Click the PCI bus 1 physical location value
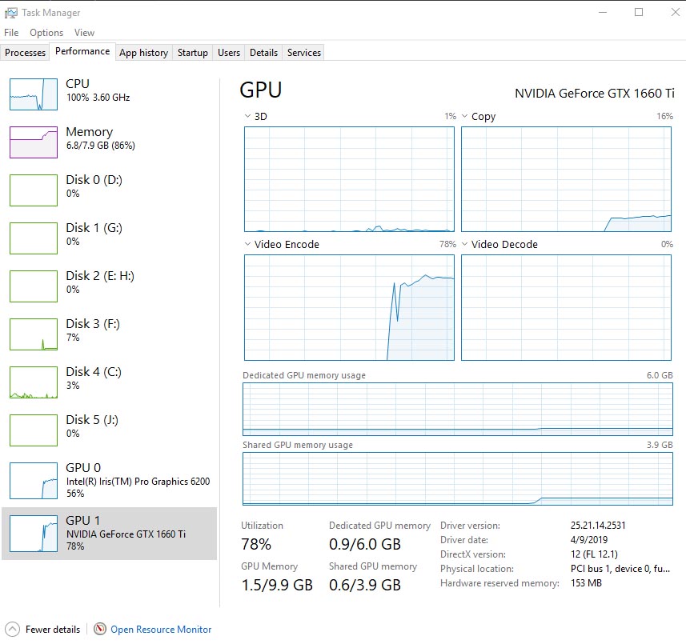Viewport: 686px width, 644px height. click(620, 569)
